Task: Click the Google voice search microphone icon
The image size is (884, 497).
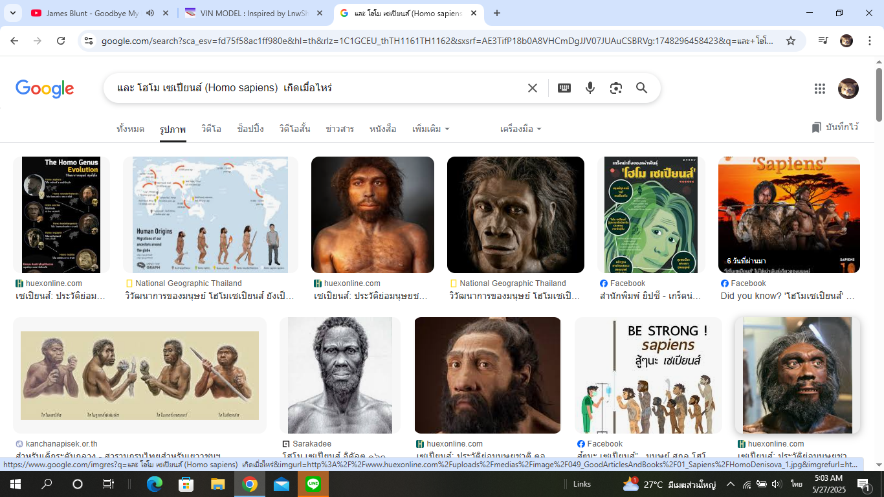Action: tap(590, 88)
